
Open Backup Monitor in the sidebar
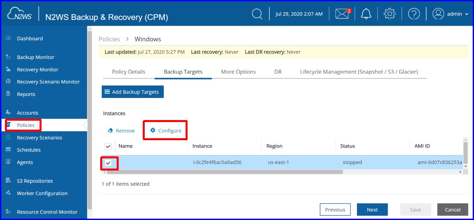coord(36,57)
